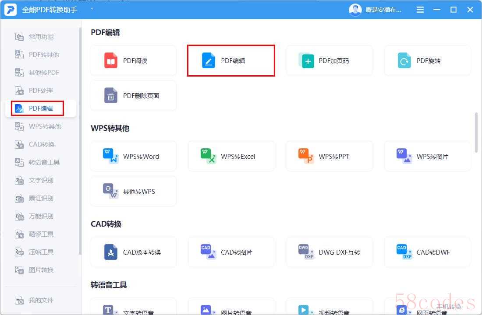The height and width of the screenshot is (315, 482).
Task: Click the 转语音工具 section heading
Action: tap(109, 285)
